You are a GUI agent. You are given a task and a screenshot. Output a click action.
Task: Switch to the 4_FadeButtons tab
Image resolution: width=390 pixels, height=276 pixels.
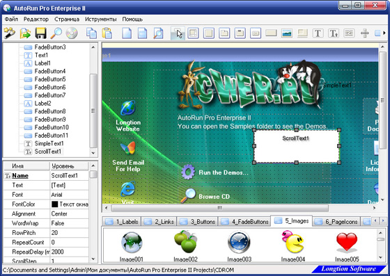coord(244,221)
